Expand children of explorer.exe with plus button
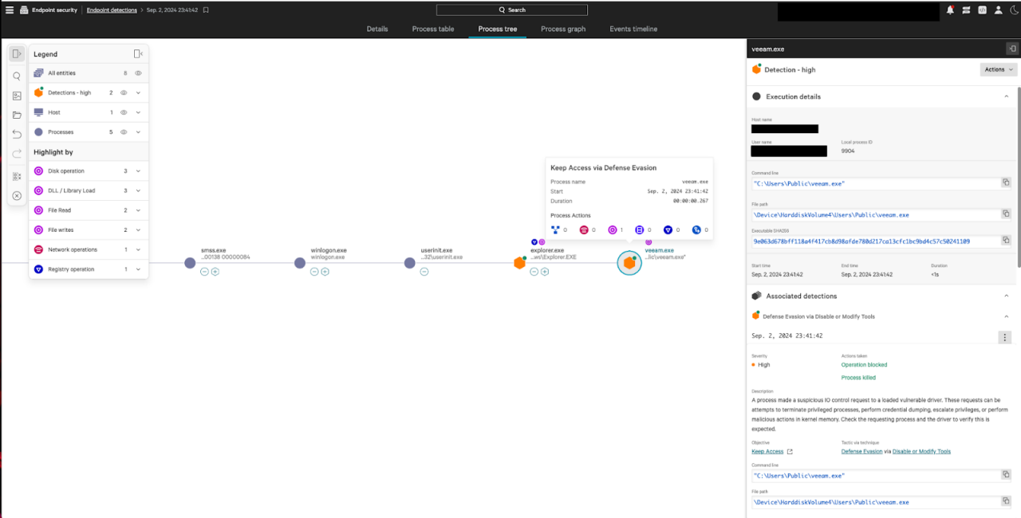Image resolution: width=1021 pixels, height=518 pixels. tap(545, 272)
